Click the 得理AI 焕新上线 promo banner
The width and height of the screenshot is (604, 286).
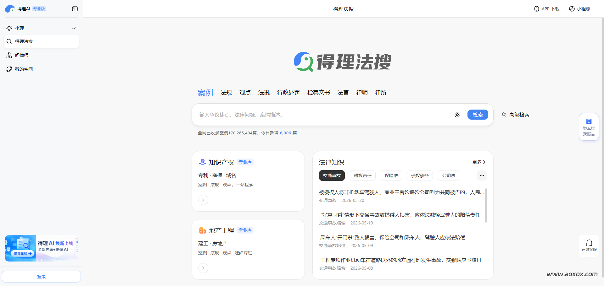point(41,248)
